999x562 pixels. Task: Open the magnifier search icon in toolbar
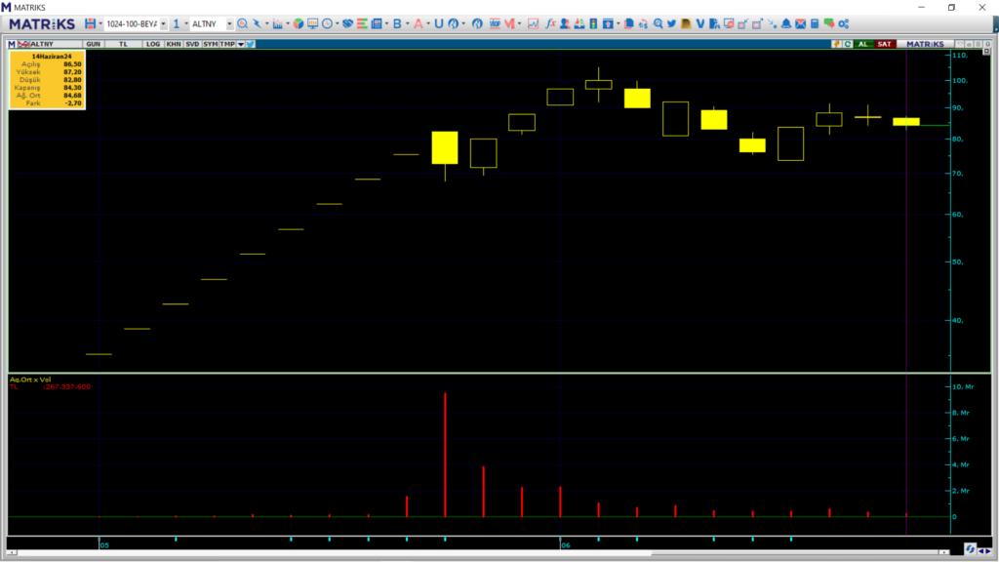(x=242, y=23)
